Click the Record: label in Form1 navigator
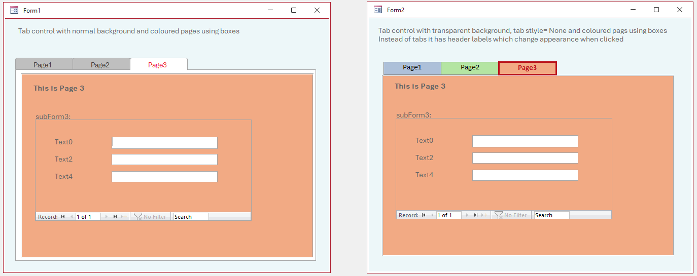The width and height of the screenshot is (697, 276). tap(48, 217)
